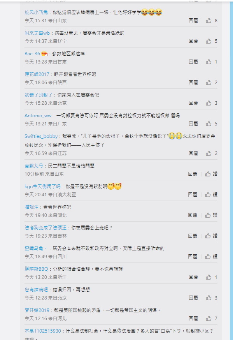The image size is (233, 340).
Task: Reply to 青鯑丸号's comment
Action: [x=193, y=174]
